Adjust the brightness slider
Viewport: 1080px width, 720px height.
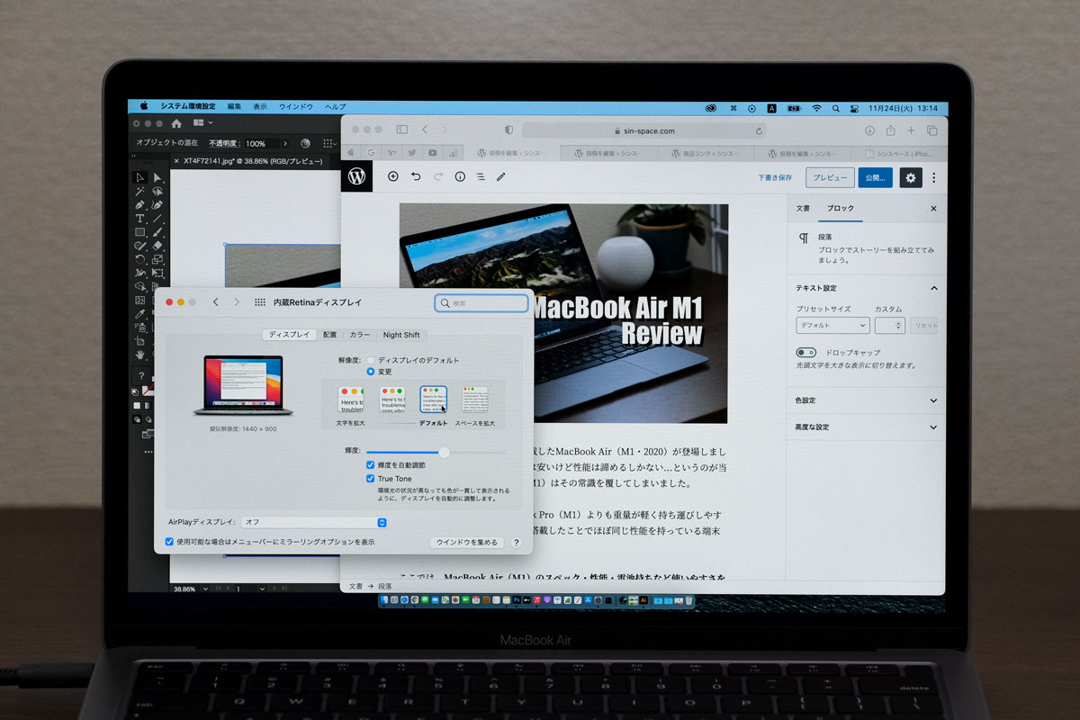pyautogui.click(x=436, y=452)
